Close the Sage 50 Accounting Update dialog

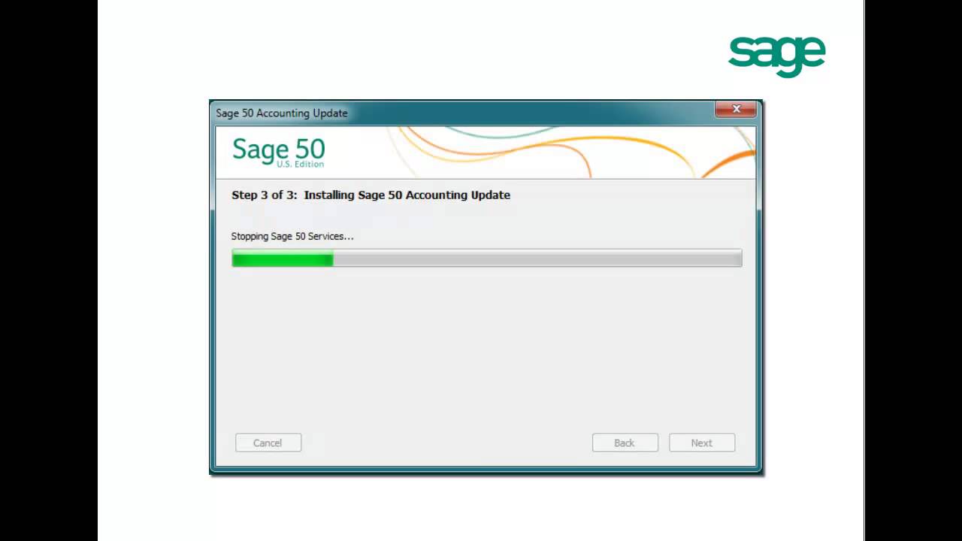[x=736, y=109]
